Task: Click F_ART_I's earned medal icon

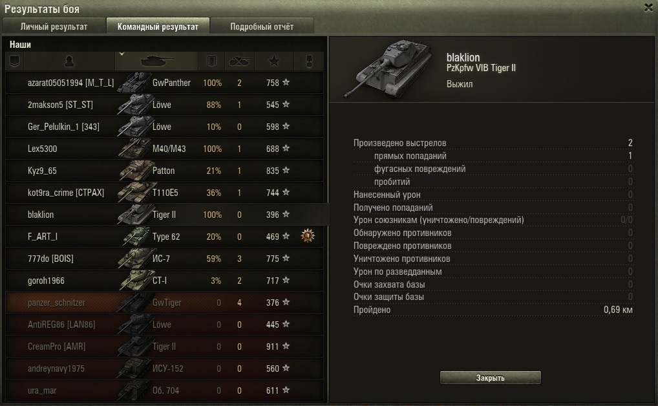Action: coord(308,236)
